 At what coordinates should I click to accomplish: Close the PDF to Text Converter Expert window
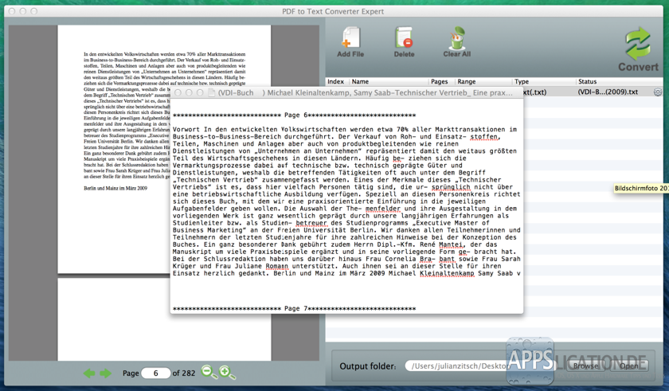(x=12, y=11)
